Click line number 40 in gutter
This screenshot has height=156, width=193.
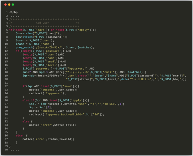click(x=6, y=150)
